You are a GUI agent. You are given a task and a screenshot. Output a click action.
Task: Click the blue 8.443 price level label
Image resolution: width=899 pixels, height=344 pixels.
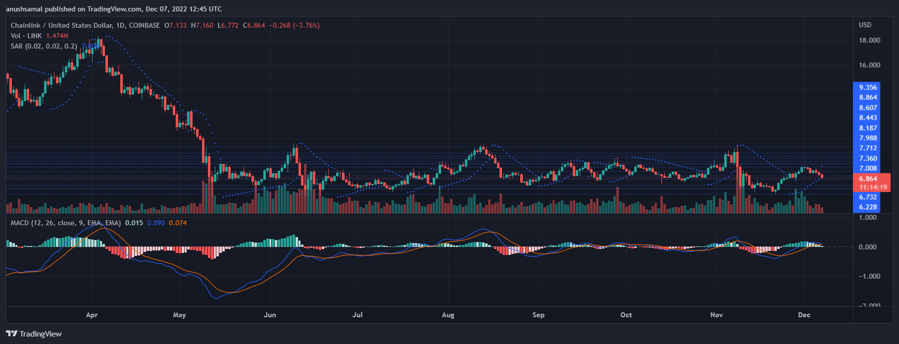868,118
